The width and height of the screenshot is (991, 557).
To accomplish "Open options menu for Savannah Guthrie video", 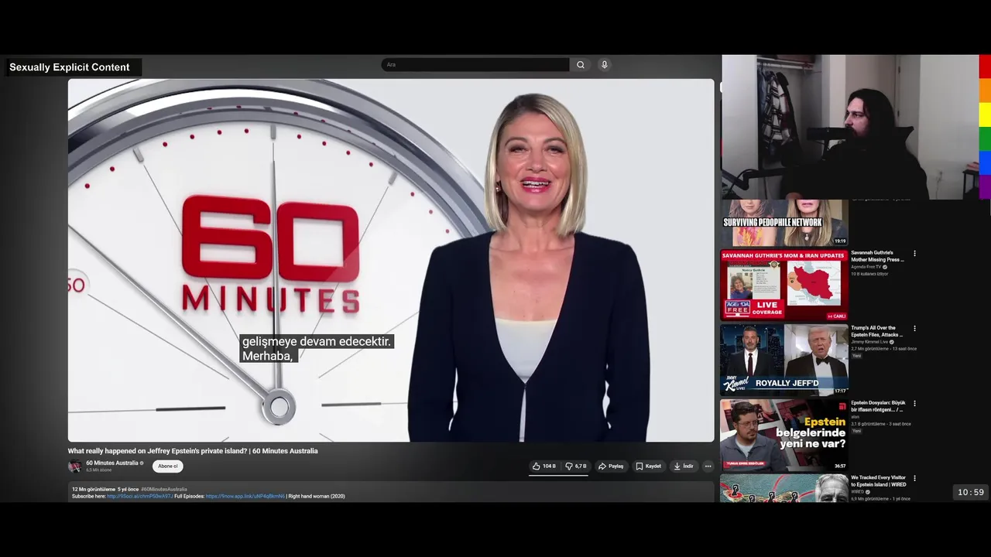I will 914,254.
